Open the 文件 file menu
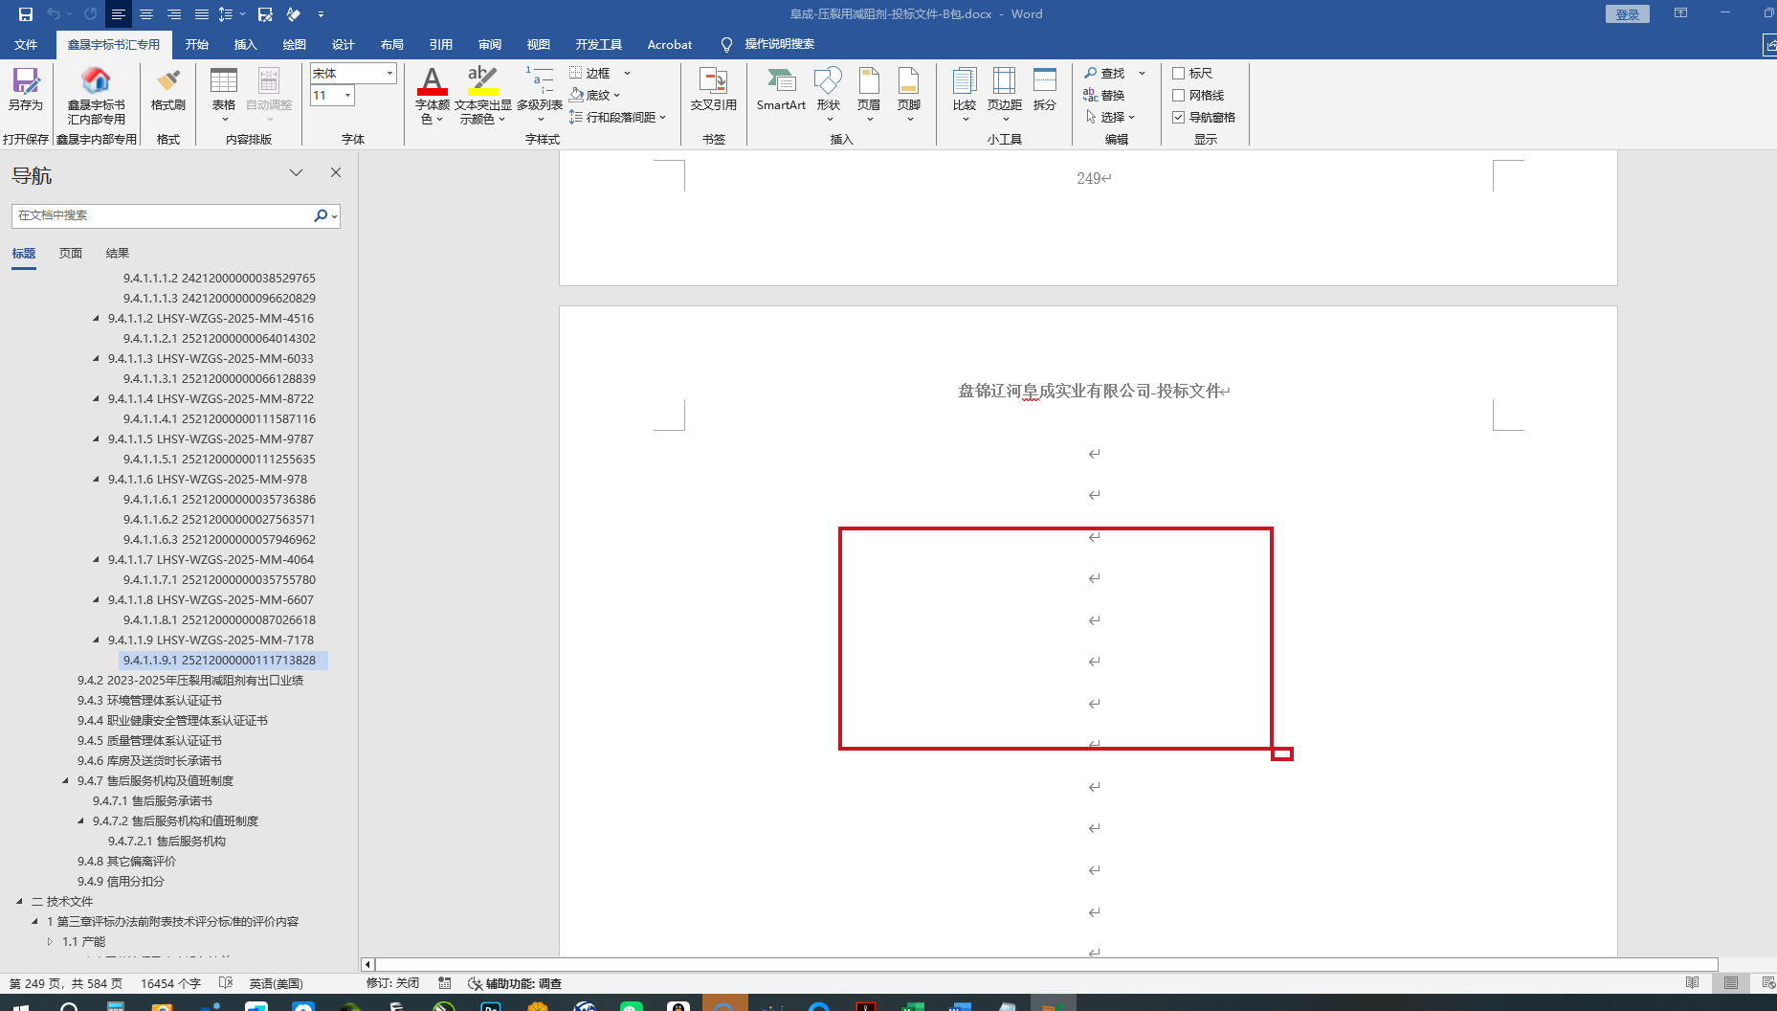This screenshot has width=1777, height=1011. point(26,44)
